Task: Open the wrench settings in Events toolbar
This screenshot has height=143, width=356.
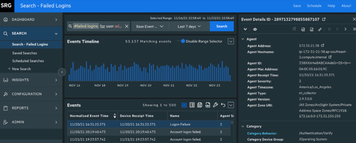Action: point(215,105)
